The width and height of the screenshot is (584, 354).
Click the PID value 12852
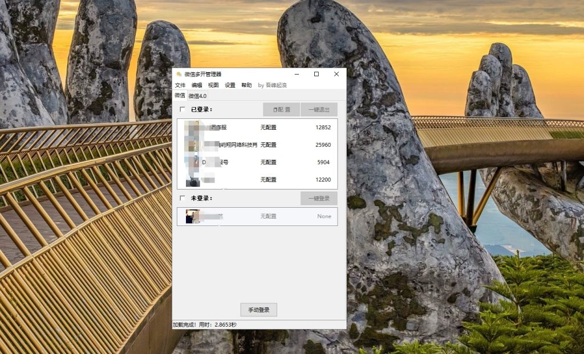pos(323,127)
